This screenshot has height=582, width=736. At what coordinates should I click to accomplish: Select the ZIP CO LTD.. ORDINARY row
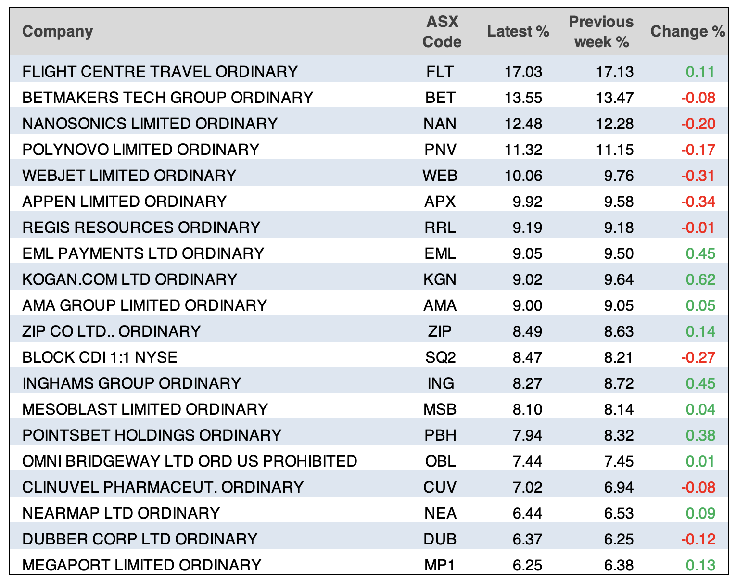pyautogui.click(x=111, y=331)
